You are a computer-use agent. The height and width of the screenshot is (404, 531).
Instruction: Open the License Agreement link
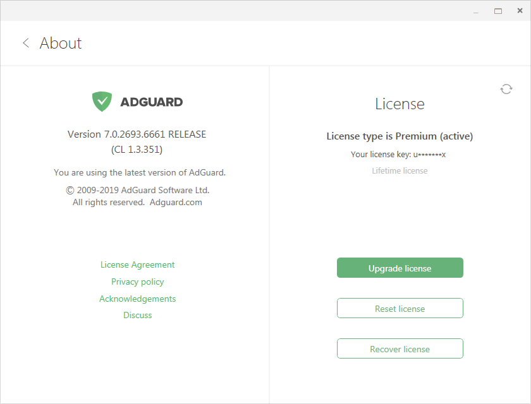coord(138,264)
